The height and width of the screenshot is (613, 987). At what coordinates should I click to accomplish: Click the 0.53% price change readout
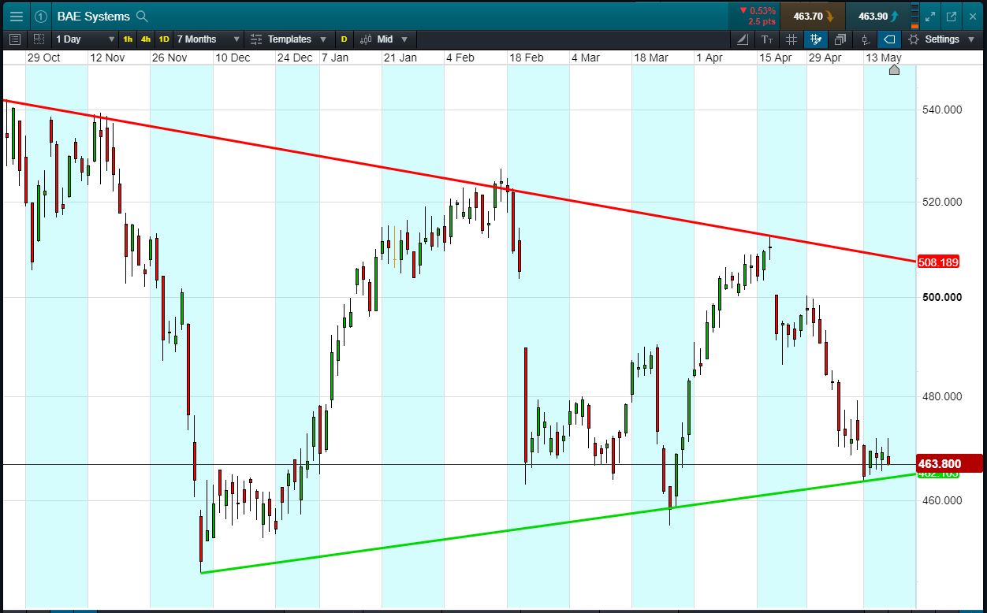pyautogui.click(x=758, y=11)
